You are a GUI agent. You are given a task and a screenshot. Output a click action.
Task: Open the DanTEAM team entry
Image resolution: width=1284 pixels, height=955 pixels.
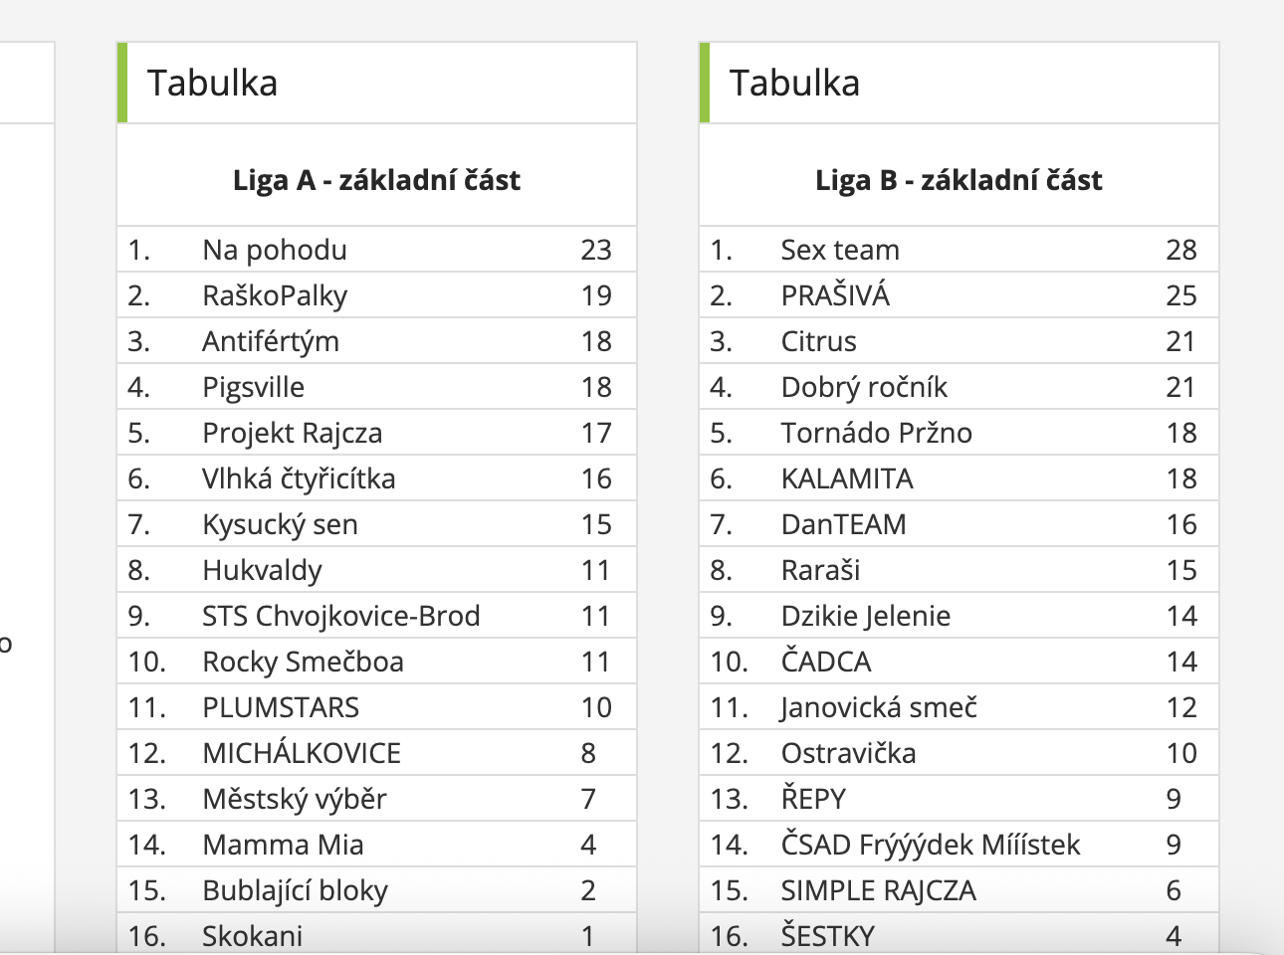(843, 524)
